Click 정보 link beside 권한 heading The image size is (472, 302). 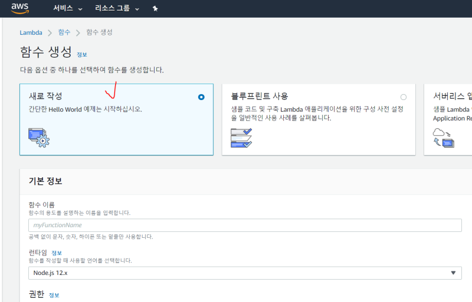tap(54, 295)
